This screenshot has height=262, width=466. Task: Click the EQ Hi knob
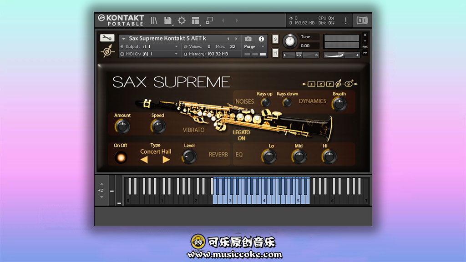[329, 156]
